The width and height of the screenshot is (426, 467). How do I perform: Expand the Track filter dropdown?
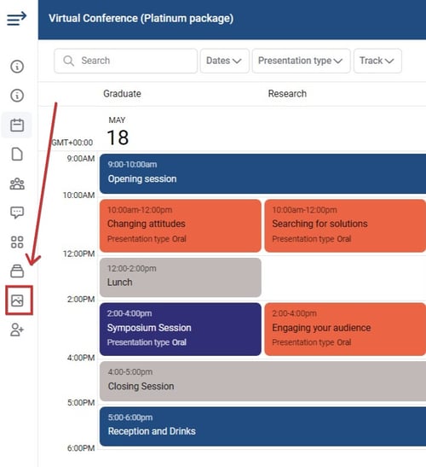pyautogui.click(x=377, y=61)
